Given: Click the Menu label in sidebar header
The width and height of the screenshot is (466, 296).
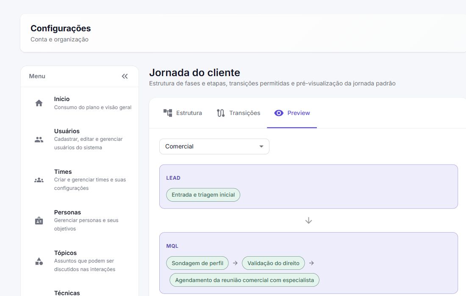Looking at the screenshot, I should coord(37,76).
